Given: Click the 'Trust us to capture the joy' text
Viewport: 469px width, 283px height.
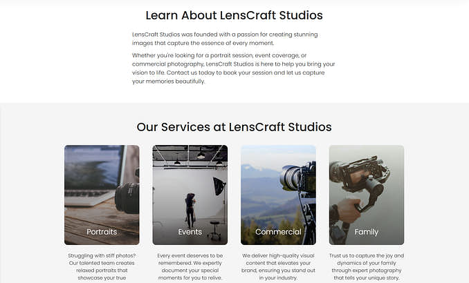Looking at the screenshot, I should click(367, 266).
